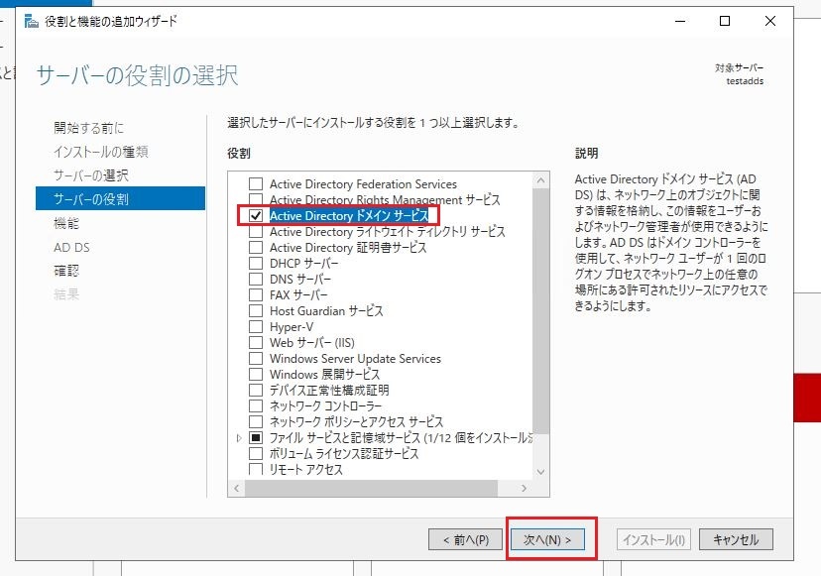Viewport: 821px width, 576px height.
Task: Click 前へ(P) button
Action: 465,539
